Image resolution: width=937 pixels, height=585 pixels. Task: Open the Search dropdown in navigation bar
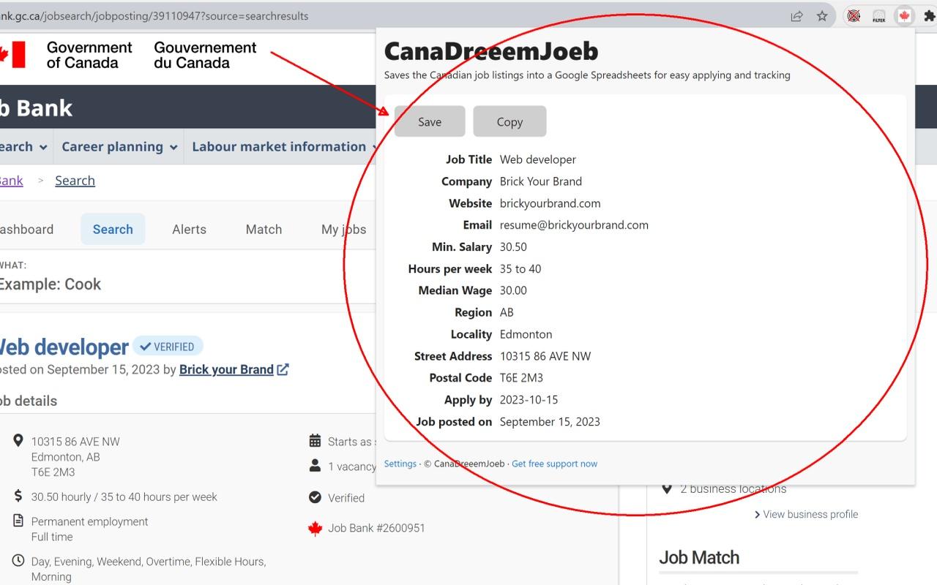(22, 147)
